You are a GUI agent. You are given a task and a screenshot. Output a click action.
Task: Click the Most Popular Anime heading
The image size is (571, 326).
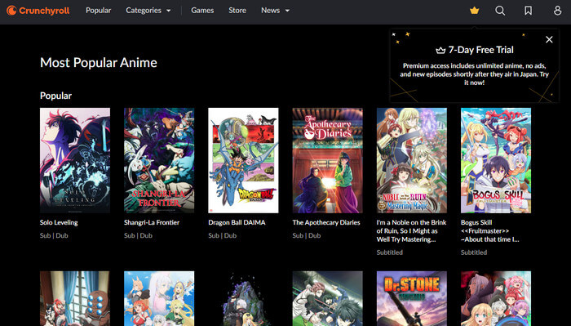pyautogui.click(x=99, y=63)
